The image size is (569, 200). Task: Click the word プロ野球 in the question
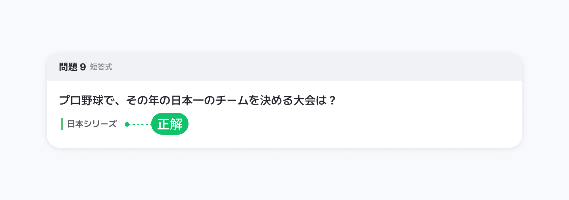81,100
